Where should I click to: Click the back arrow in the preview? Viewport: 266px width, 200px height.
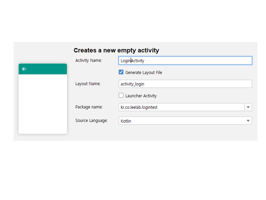[24, 69]
